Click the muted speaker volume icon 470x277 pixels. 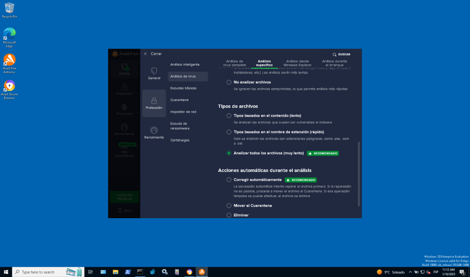(428, 272)
